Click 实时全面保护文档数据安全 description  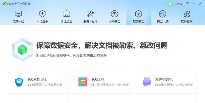[x=44, y=85]
